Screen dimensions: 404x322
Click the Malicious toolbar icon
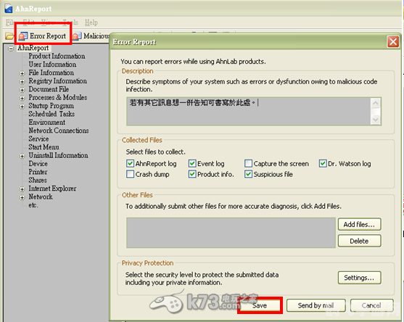click(77, 36)
